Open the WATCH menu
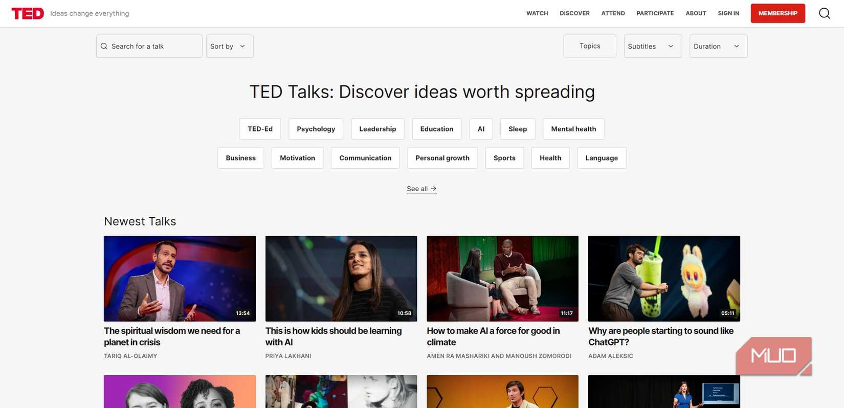The width and height of the screenshot is (844, 408). tap(537, 13)
